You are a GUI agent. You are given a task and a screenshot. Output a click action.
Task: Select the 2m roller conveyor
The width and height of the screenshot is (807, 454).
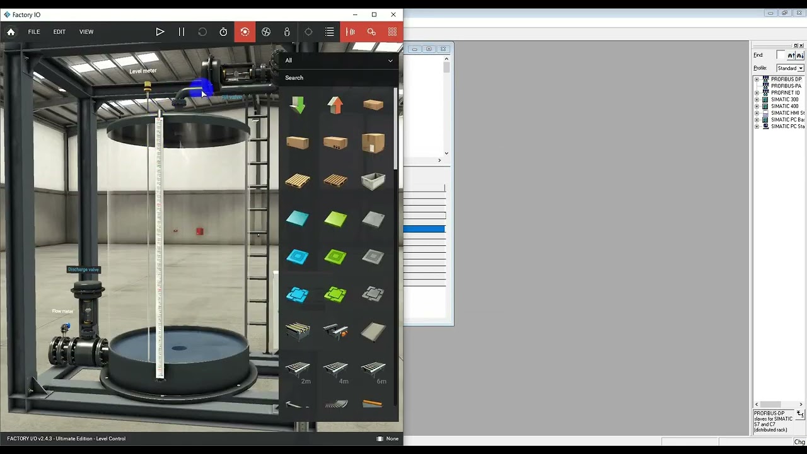(298, 371)
